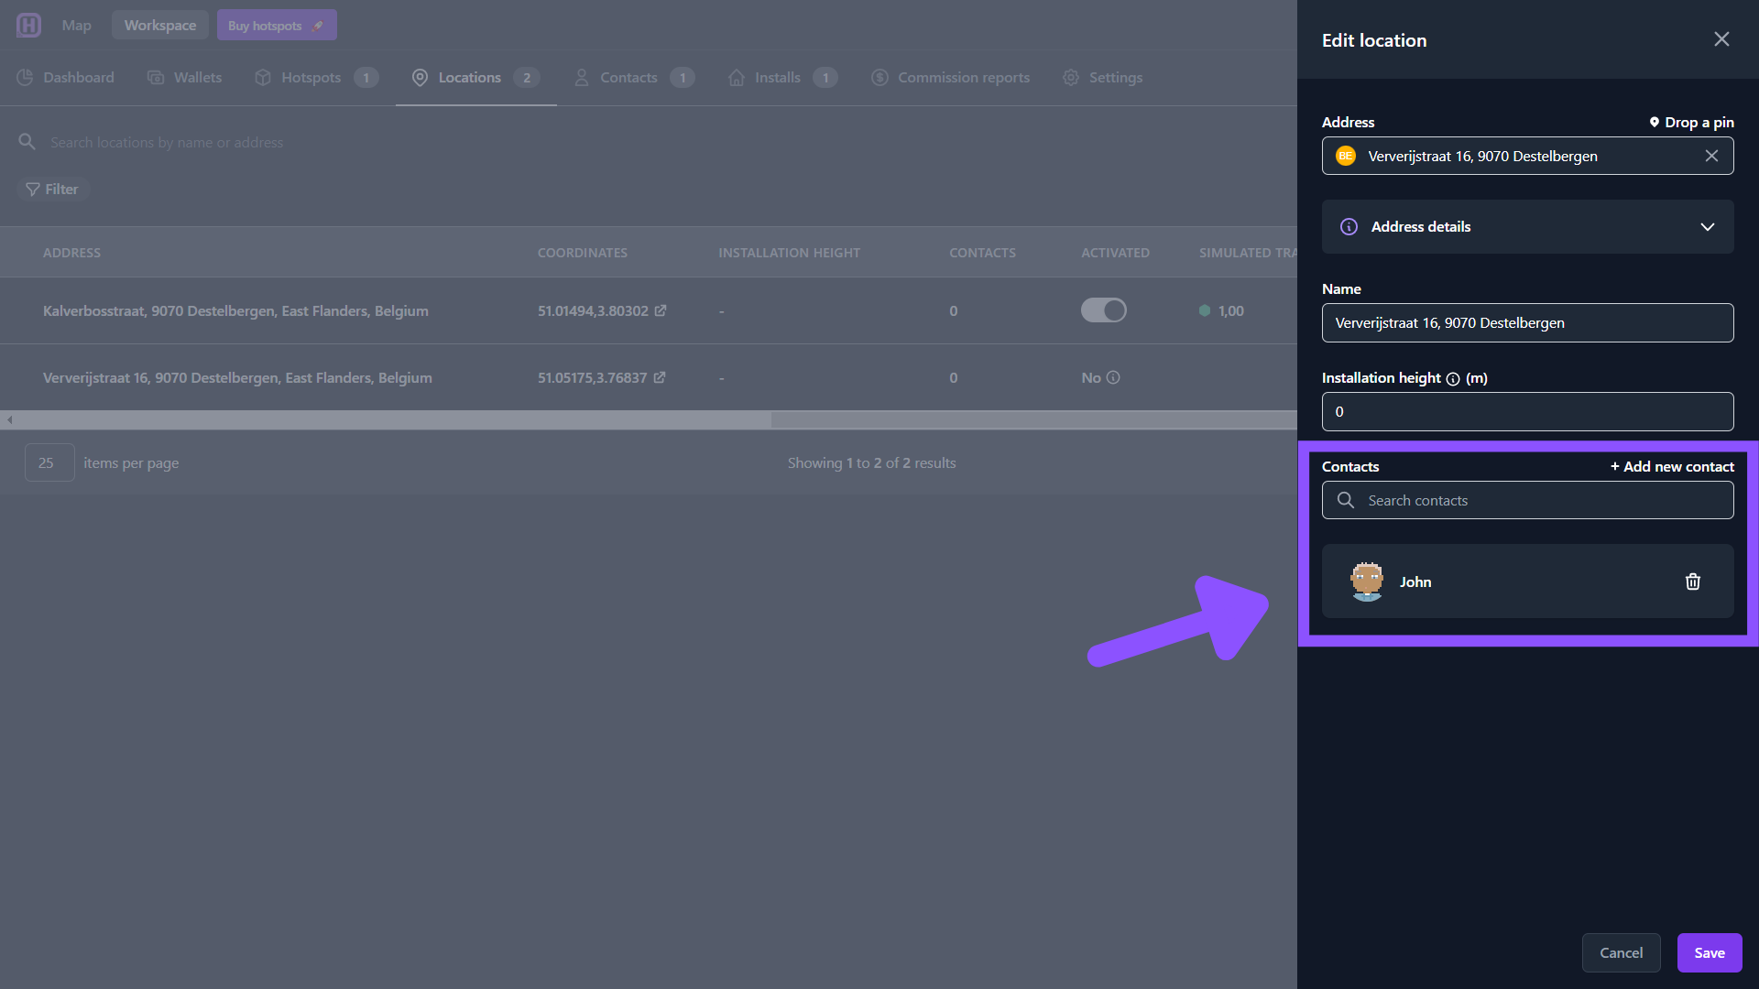The image size is (1759, 989).
Task: Click the Locations pin icon
Action: 420,78
